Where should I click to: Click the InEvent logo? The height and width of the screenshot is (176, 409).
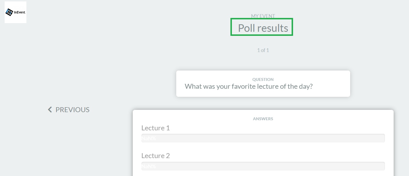pos(15,12)
